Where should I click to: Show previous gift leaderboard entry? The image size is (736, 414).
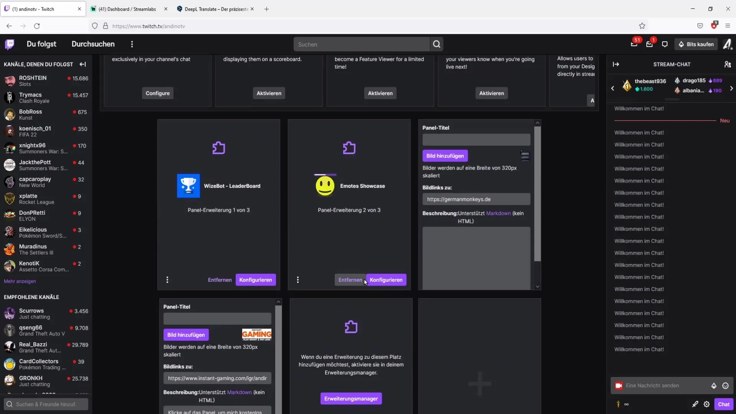[x=613, y=89]
